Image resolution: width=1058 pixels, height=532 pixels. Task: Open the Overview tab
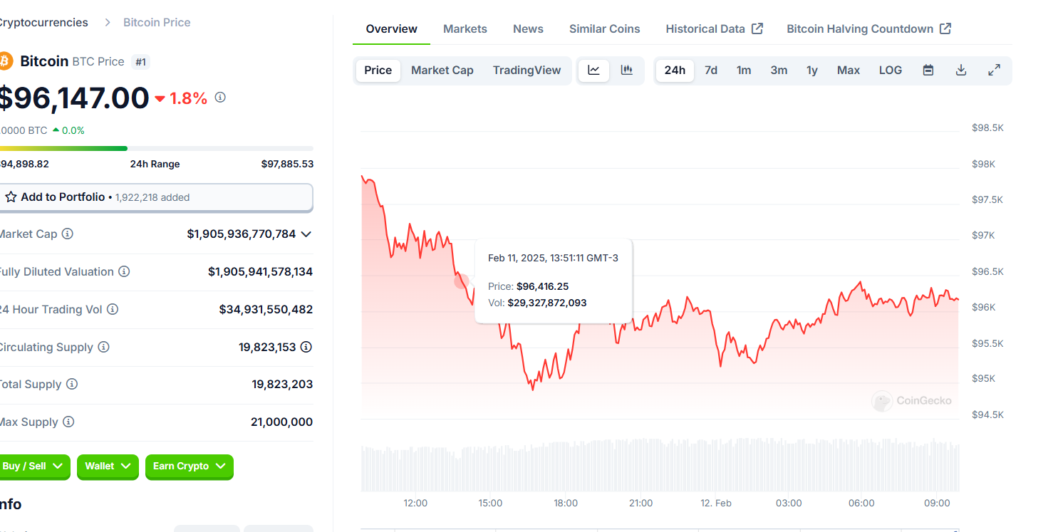click(391, 29)
